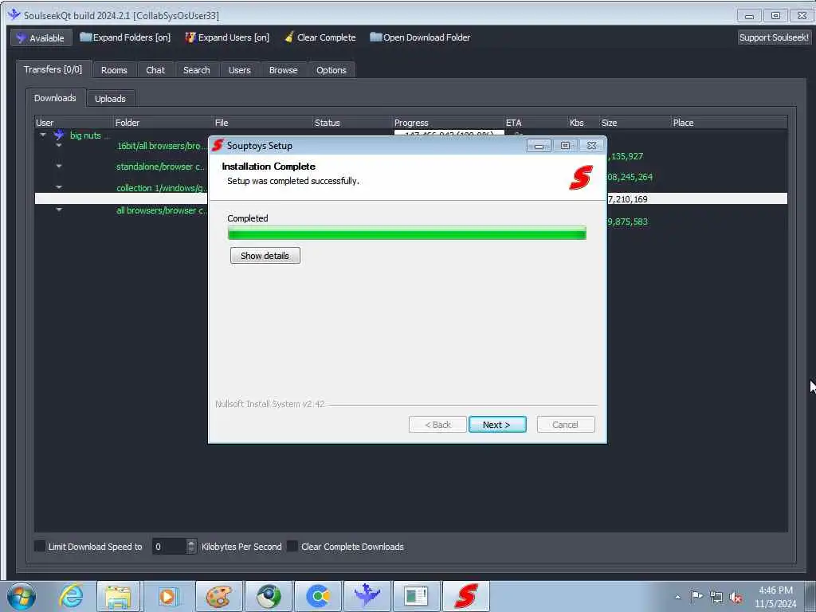Sort by the ETA column header
816x612 pixels.
(x=536, y=123)
